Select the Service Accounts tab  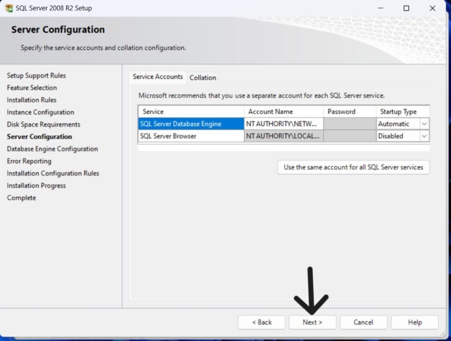tap(158, 77)
